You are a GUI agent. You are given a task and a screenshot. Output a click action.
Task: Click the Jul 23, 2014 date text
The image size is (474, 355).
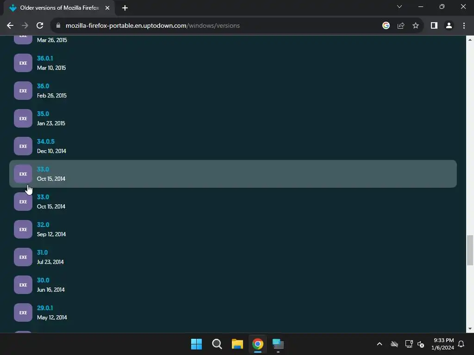[x=50, y=262]
